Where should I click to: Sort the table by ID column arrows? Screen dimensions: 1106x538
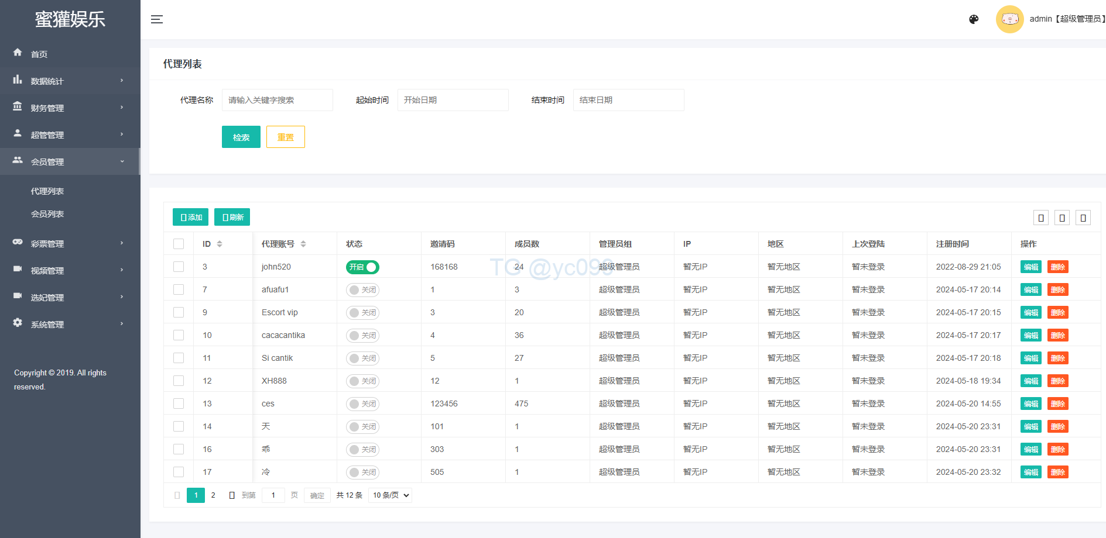(x=220, y=244)
